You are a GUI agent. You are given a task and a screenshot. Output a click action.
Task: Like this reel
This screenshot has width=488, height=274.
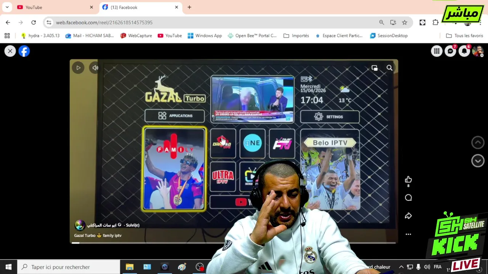(408, 179)
